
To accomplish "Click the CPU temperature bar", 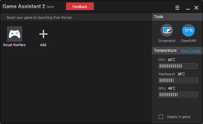I will (x=178, y=66).
